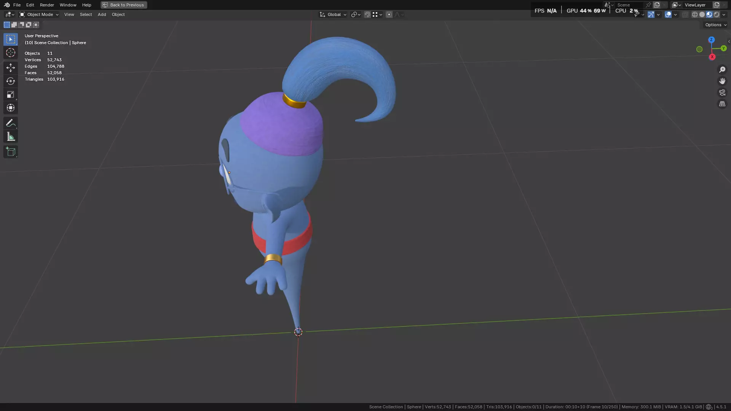
Task: Choose the Measure tool
Action: (11, 137)
